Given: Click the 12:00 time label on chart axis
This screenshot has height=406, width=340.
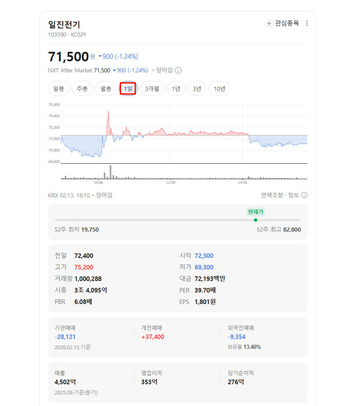Looking at the screenshot, I should click(170, 183).
